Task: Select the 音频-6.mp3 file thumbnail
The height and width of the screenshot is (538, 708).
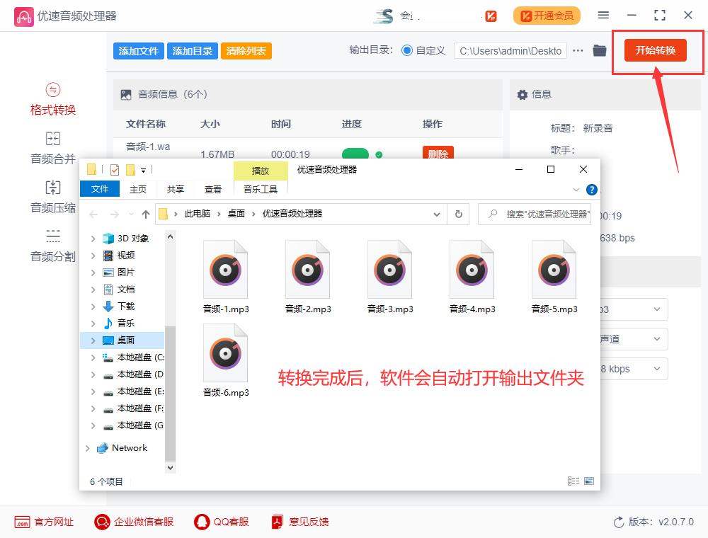Action: tap(225, 353)
